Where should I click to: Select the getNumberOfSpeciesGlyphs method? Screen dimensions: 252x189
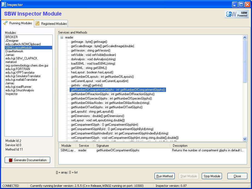(111, 98)
